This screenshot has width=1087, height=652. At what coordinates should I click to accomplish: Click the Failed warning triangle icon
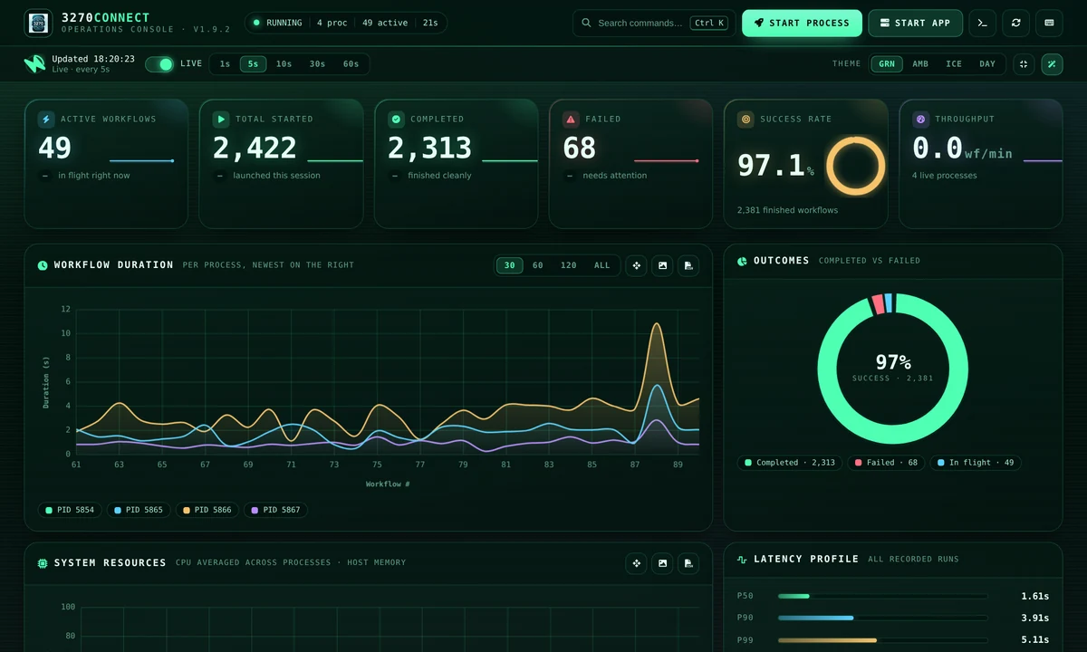tap(571, 120)
